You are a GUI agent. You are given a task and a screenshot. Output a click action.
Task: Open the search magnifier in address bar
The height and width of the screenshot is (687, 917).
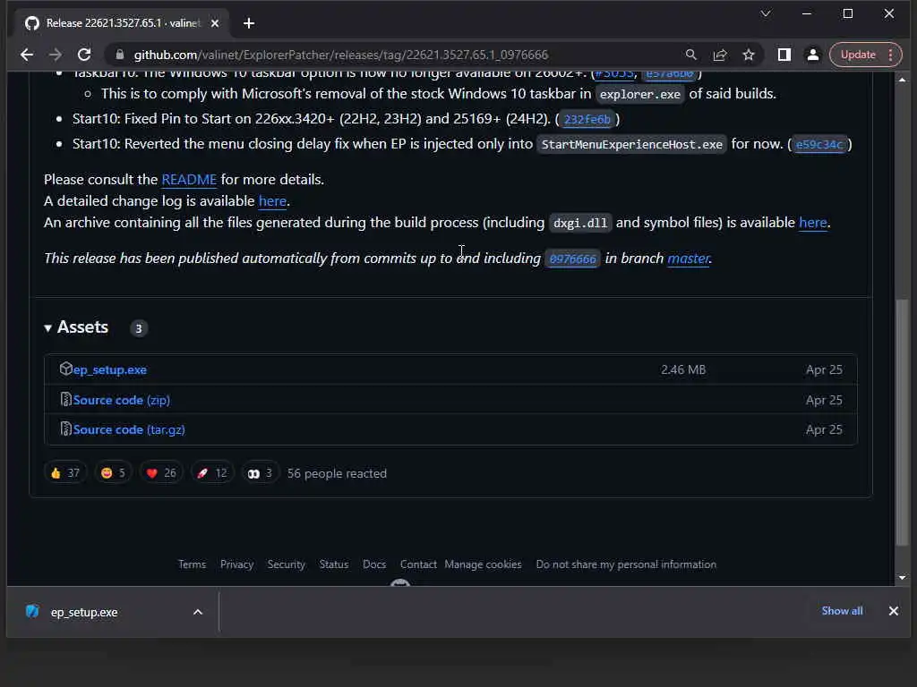click(690, 55)
